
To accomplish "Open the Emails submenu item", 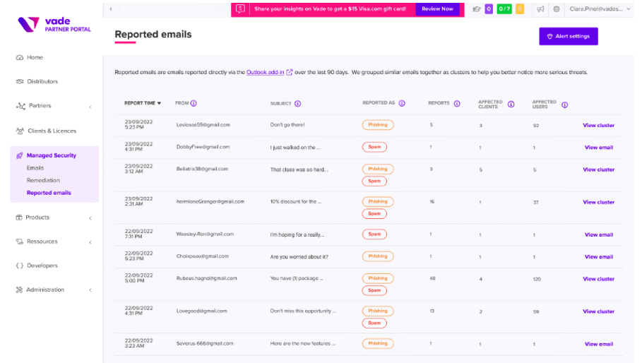I will [35, 168].
